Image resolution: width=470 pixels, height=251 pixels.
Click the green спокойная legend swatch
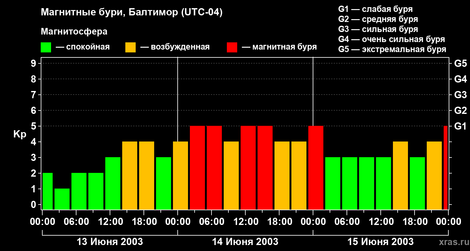(x=46, y=47)
